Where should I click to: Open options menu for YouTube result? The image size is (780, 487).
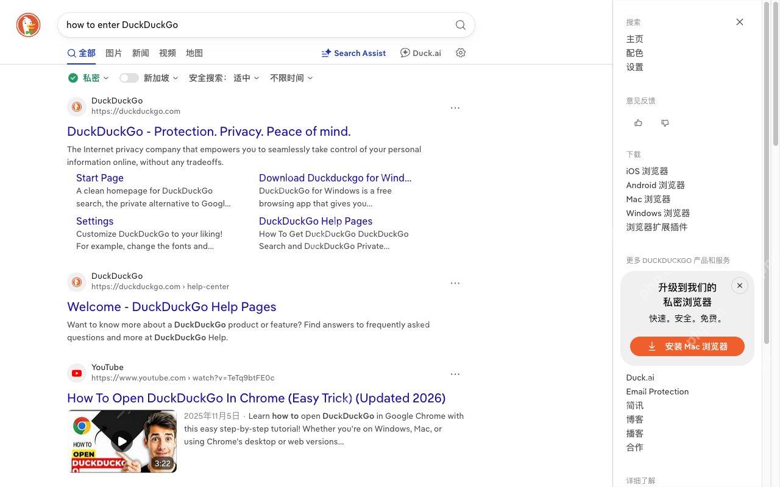(455, 374)
